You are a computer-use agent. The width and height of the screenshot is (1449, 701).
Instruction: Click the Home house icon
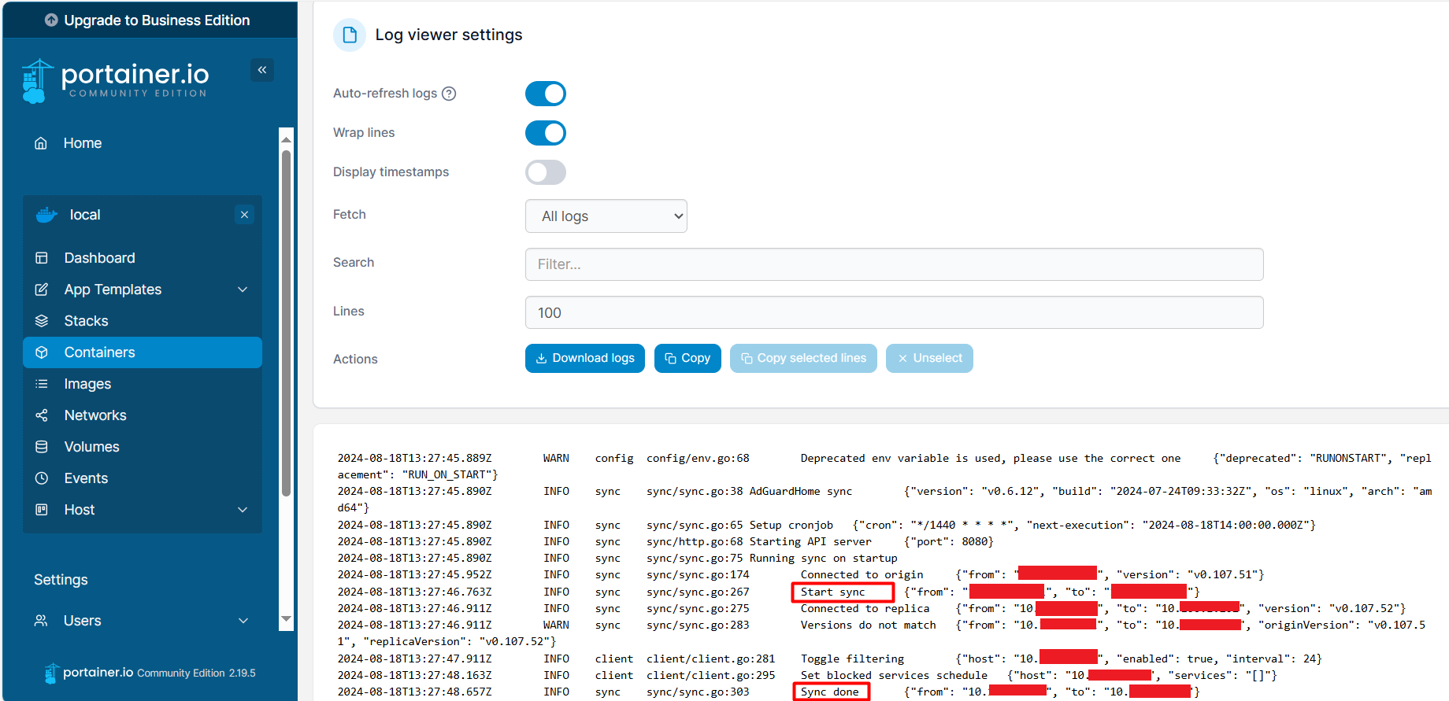(x=41, y=143)
